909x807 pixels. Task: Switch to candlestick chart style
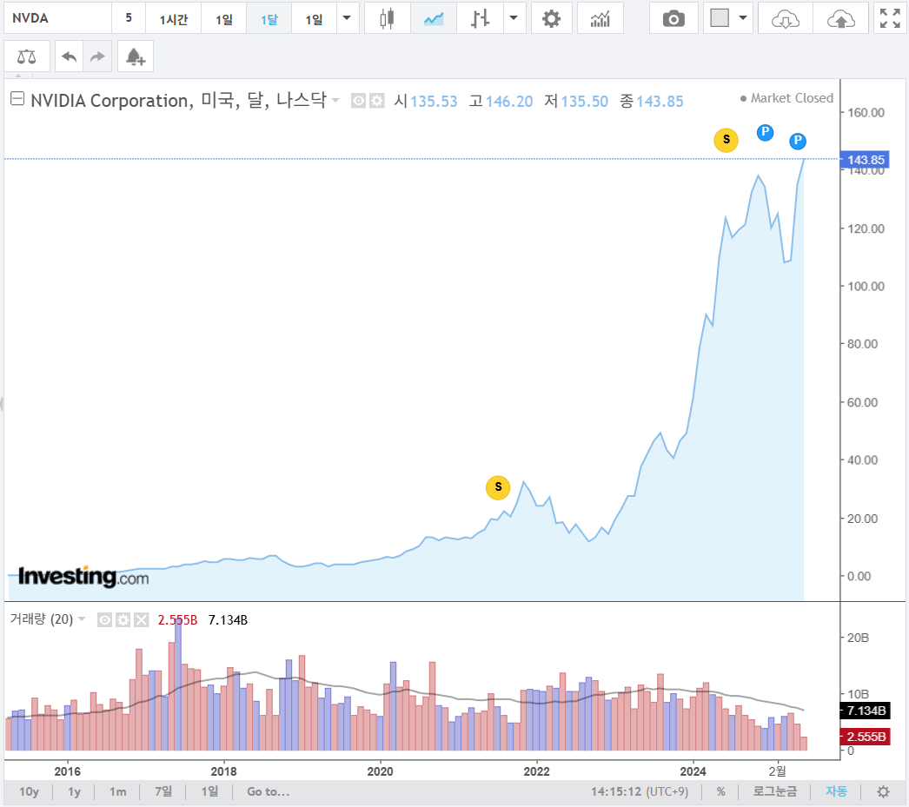tap(388, 18)
